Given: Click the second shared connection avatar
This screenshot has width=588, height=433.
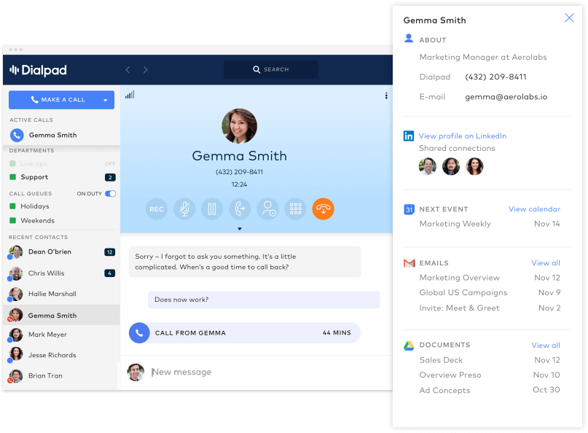Looking at the screenshot, I should tap(451, 166).
